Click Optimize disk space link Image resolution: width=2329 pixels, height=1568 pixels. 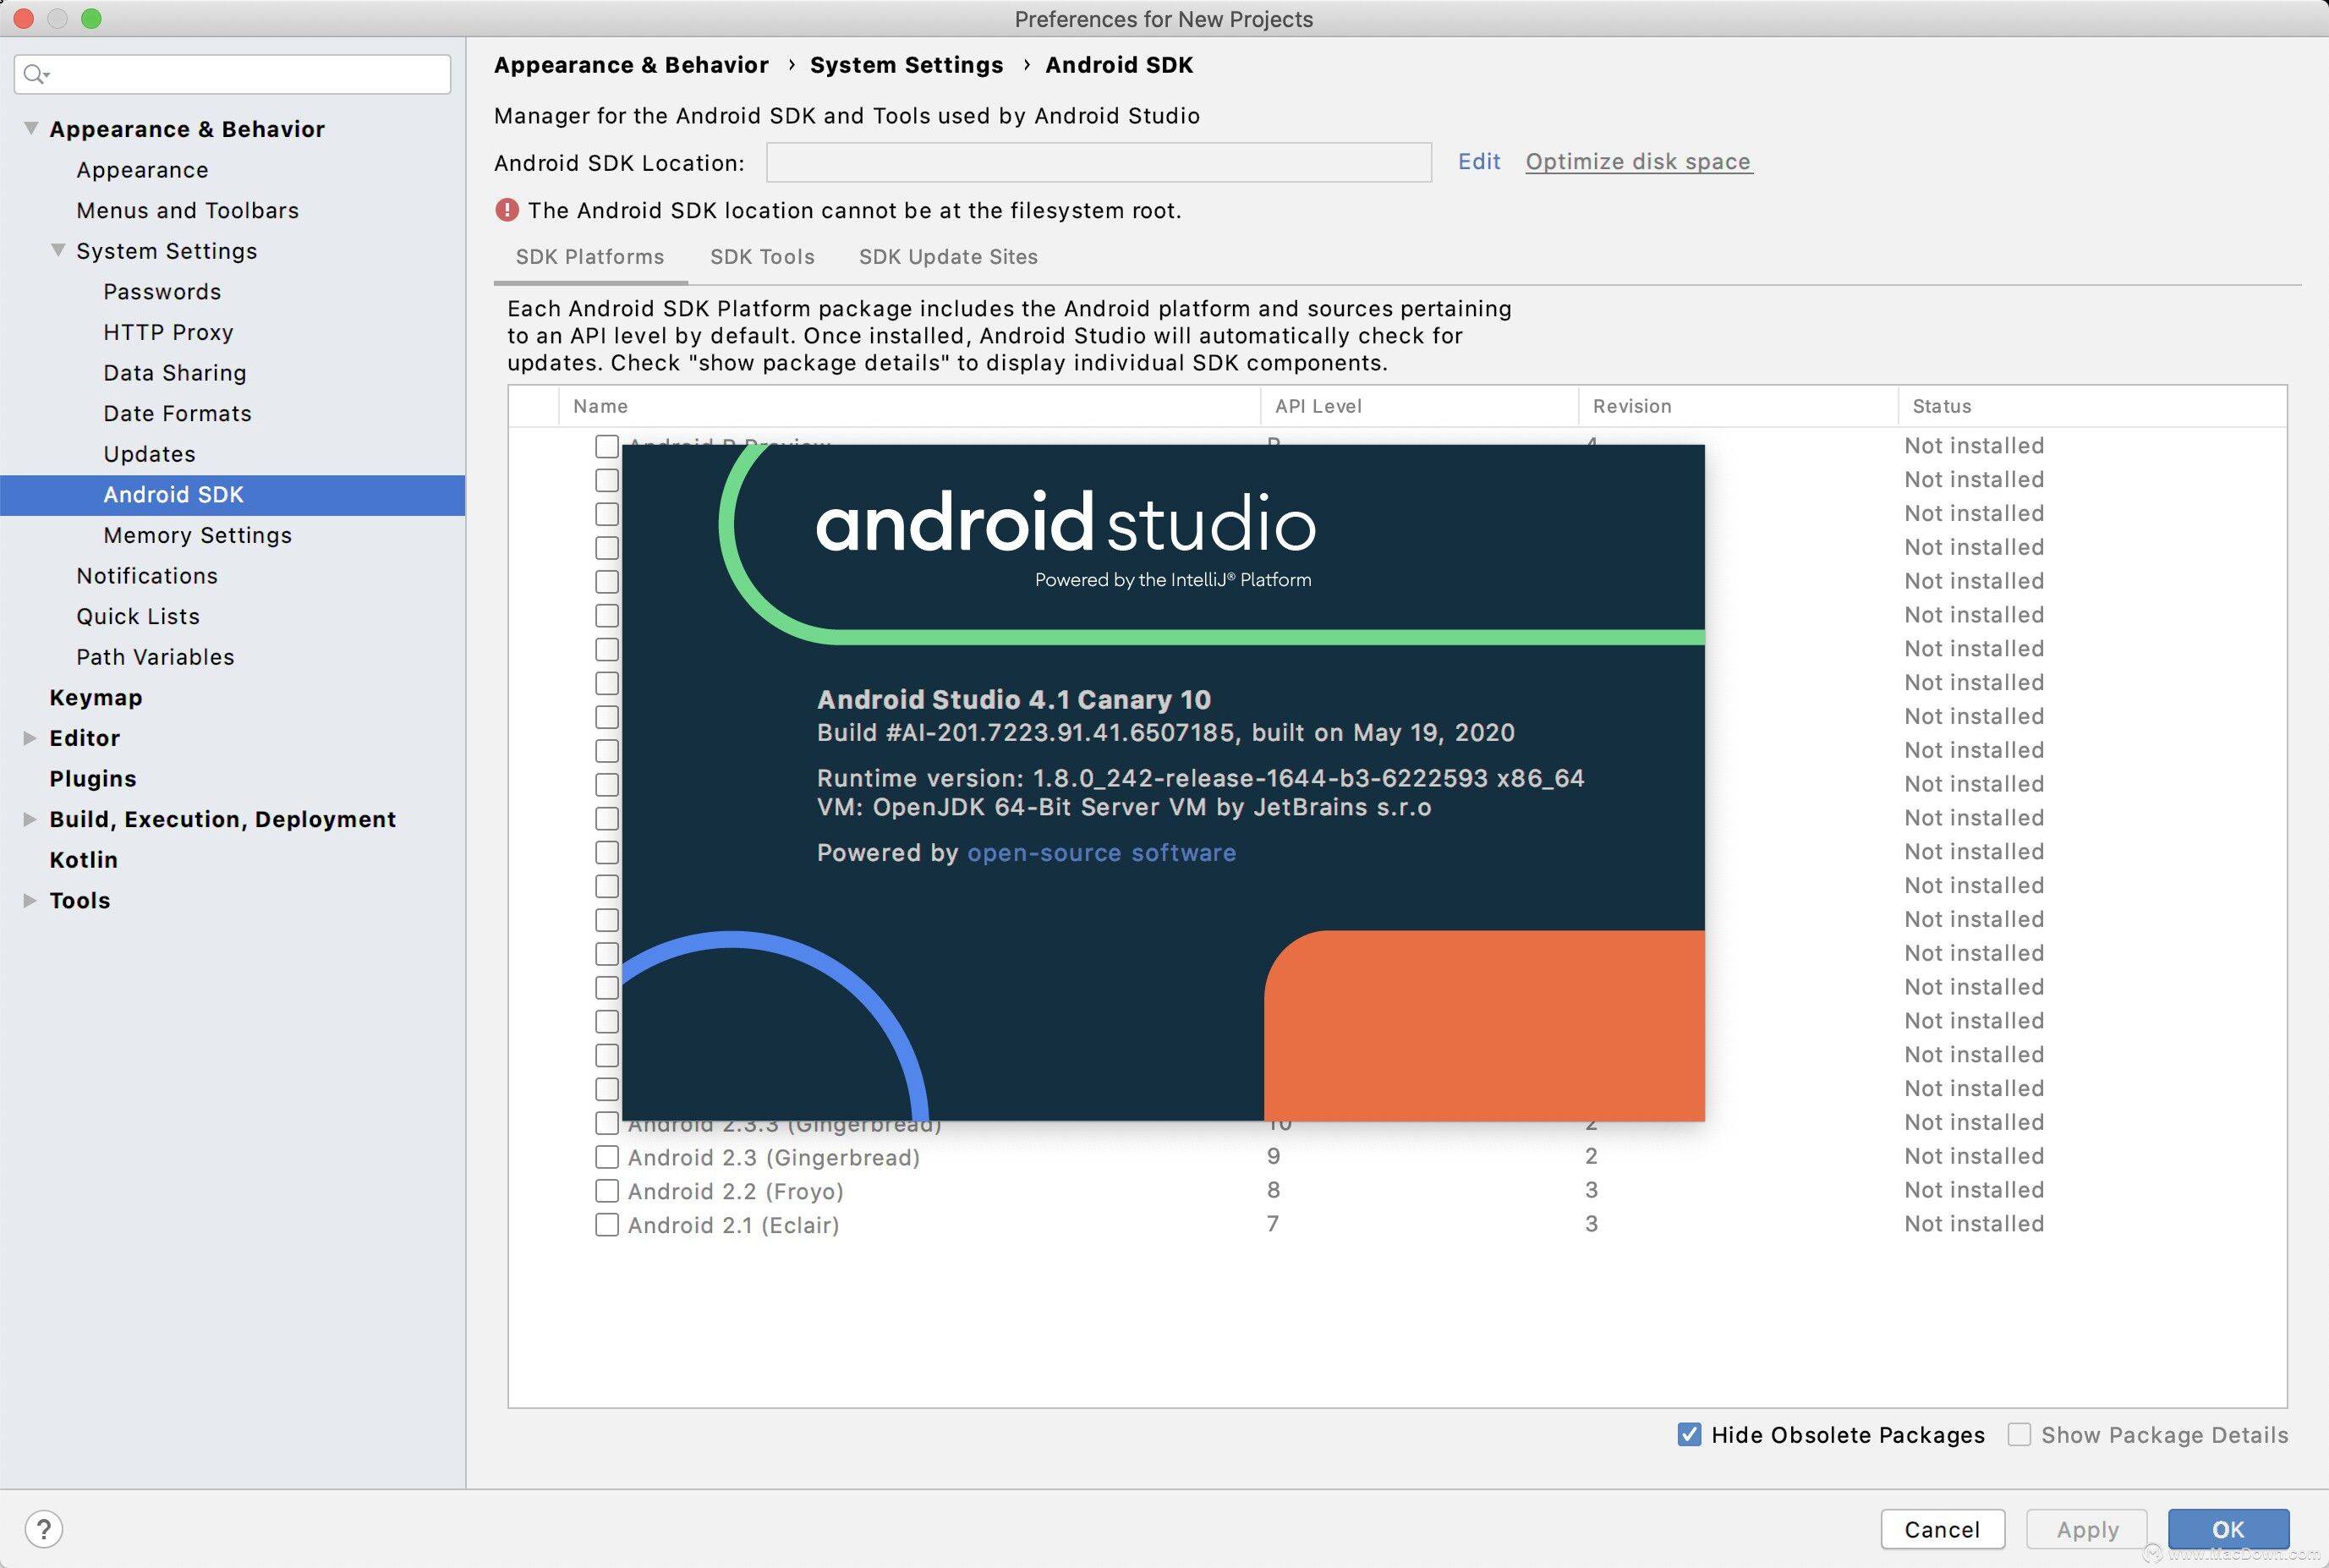tap(1638, 162)
